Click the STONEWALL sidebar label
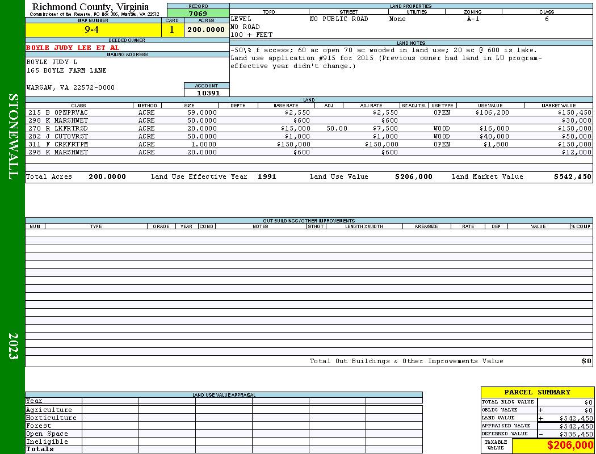596x454 pixels. point(13,137)
